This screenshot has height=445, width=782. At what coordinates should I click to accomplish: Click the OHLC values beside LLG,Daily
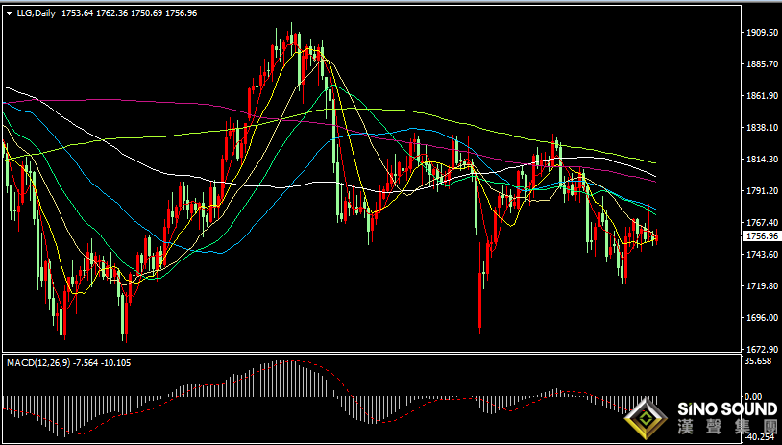click(129, 13)
